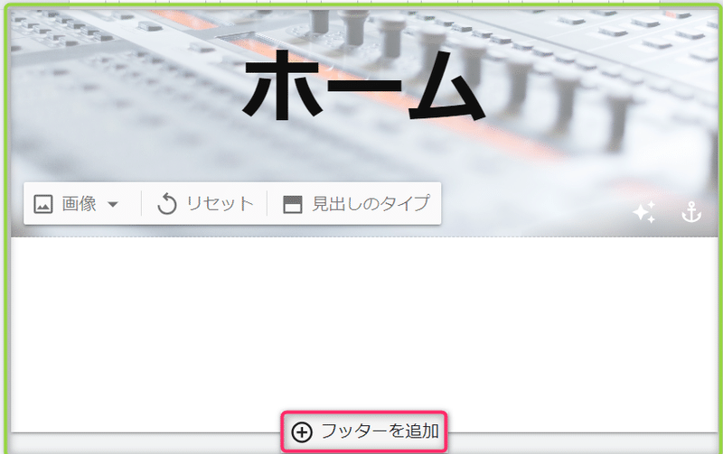
Task: Click the リセット reset button
Action: [x=205, y=204]
